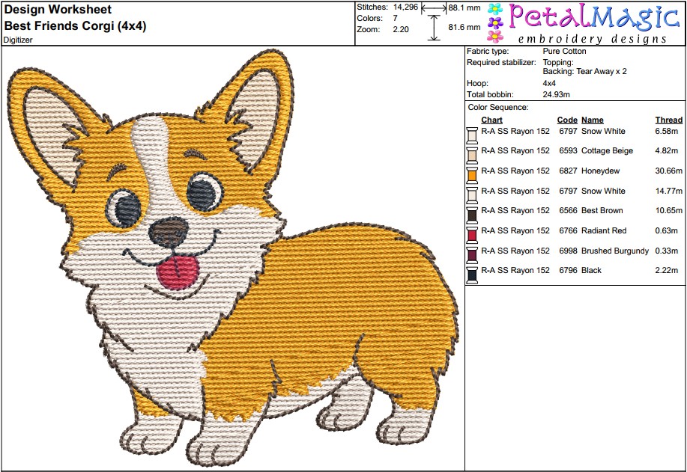Click the Radiant Red thread spool icon
Viewport: 687px width, 472px height.
click(x=472, y=234)
